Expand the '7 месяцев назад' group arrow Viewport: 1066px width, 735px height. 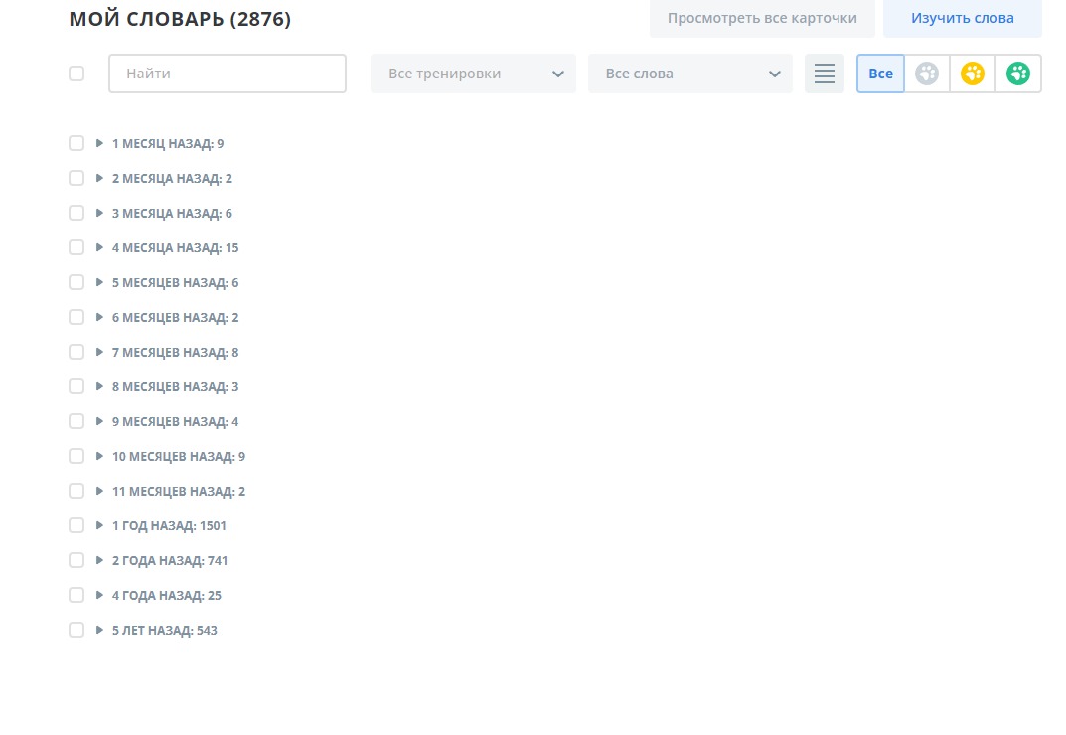point(99,352)
